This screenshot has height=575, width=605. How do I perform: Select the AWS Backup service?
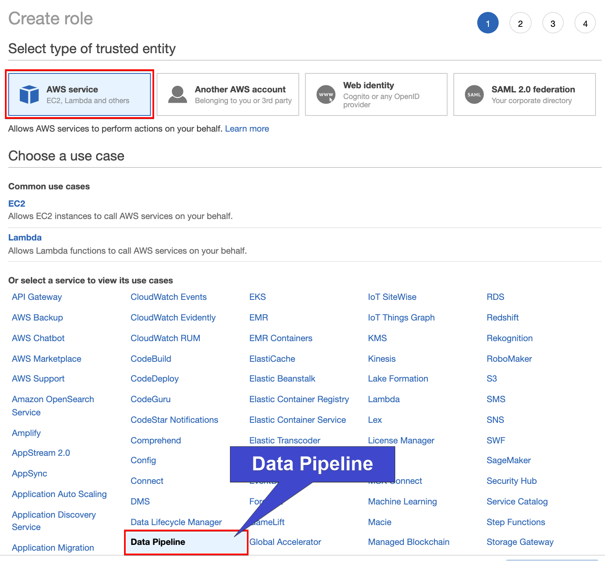tap(38, 318)
